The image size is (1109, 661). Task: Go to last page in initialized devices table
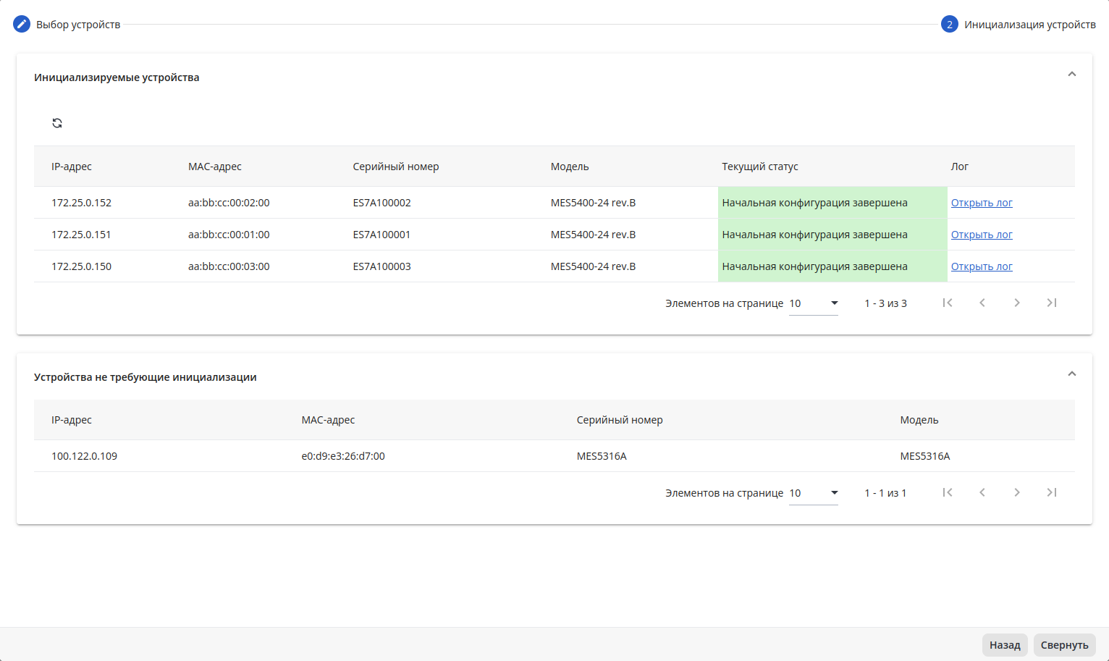[1052, 303]
